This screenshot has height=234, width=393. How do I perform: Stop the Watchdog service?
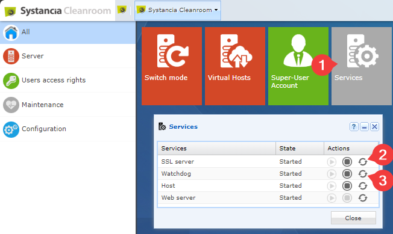coord(347,174)
